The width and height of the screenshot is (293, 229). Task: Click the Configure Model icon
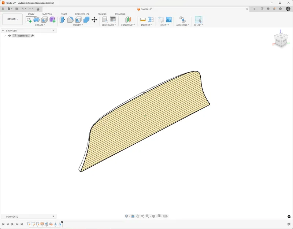tap(105, 20)
